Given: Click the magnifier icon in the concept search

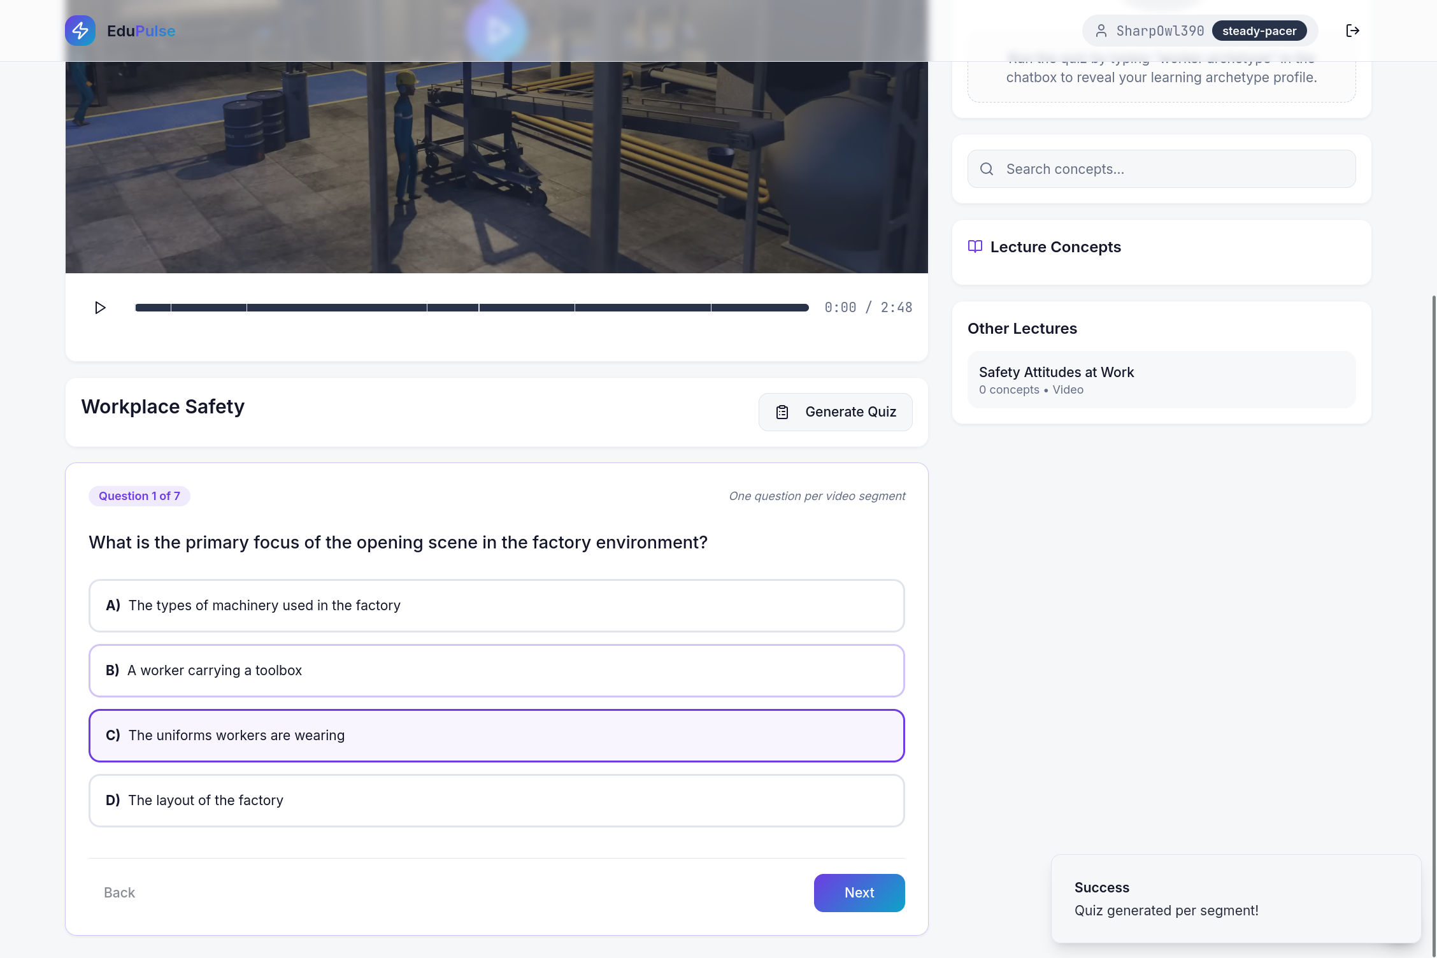Looking at the screenshot, I should pos(987,169).
